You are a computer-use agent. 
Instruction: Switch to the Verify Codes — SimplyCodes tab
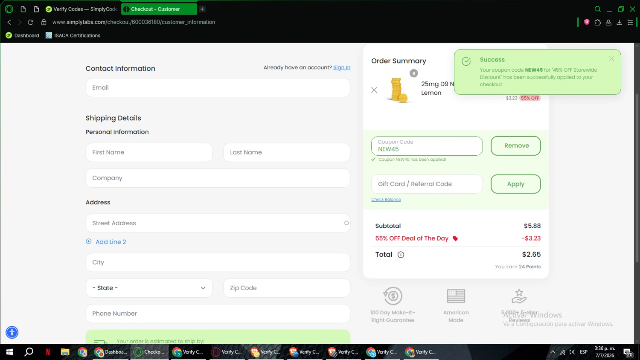click(x=81, y=9)
